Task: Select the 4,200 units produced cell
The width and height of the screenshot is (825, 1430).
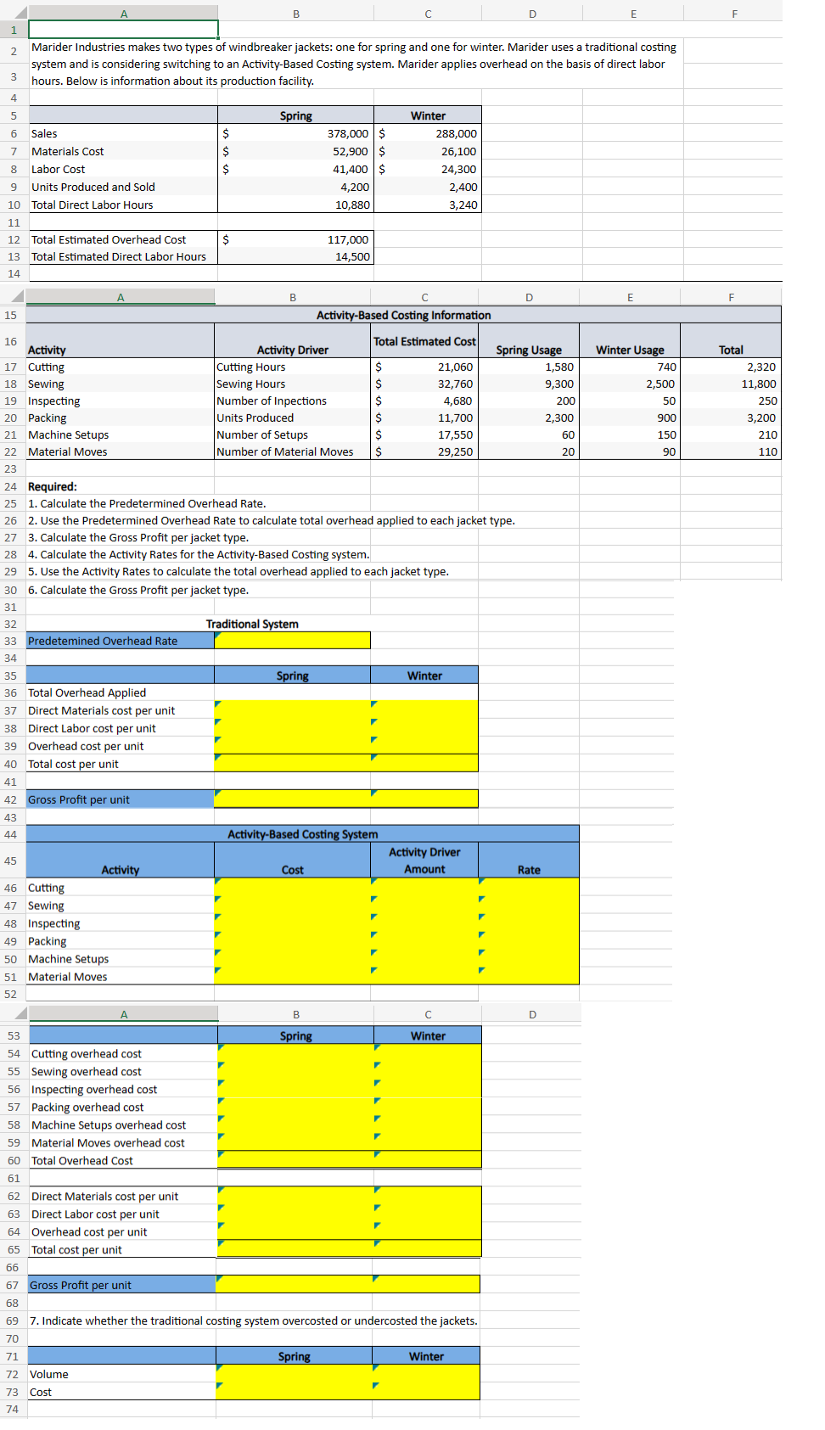Action: coord(295,187)
